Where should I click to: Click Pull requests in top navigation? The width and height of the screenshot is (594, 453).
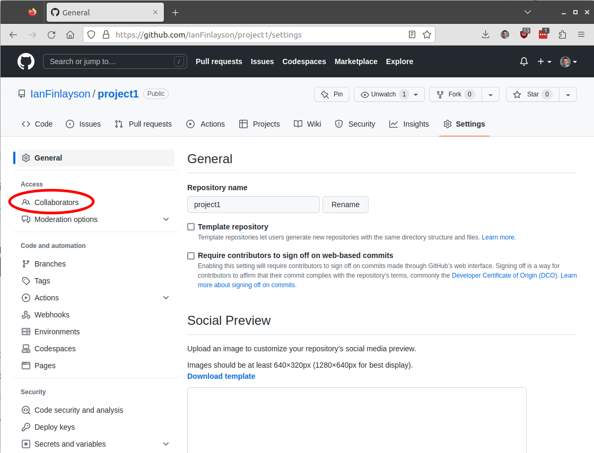219,61
